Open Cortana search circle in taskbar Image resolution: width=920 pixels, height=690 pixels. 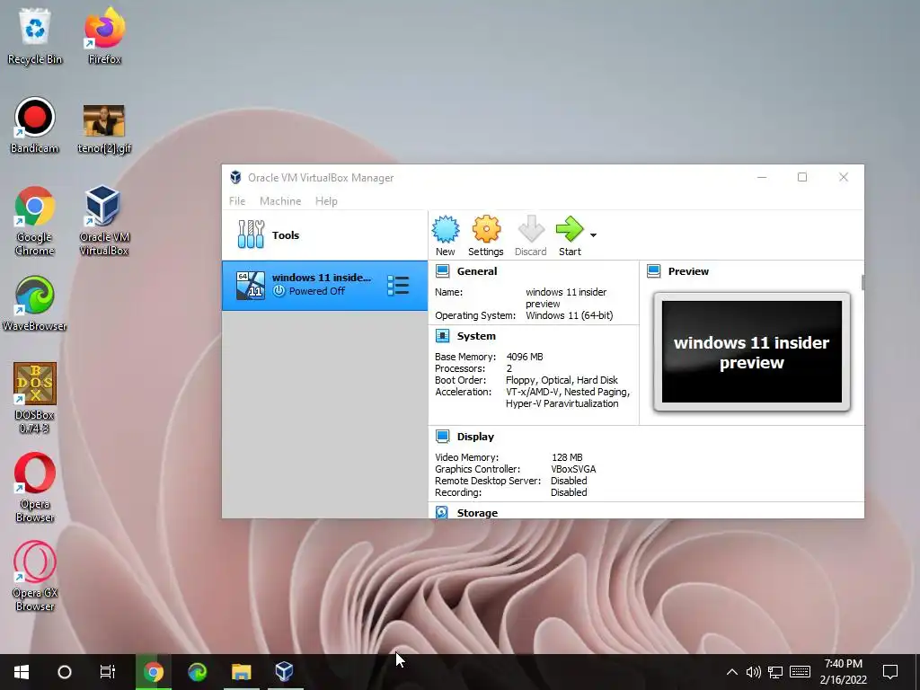(65, 672)
